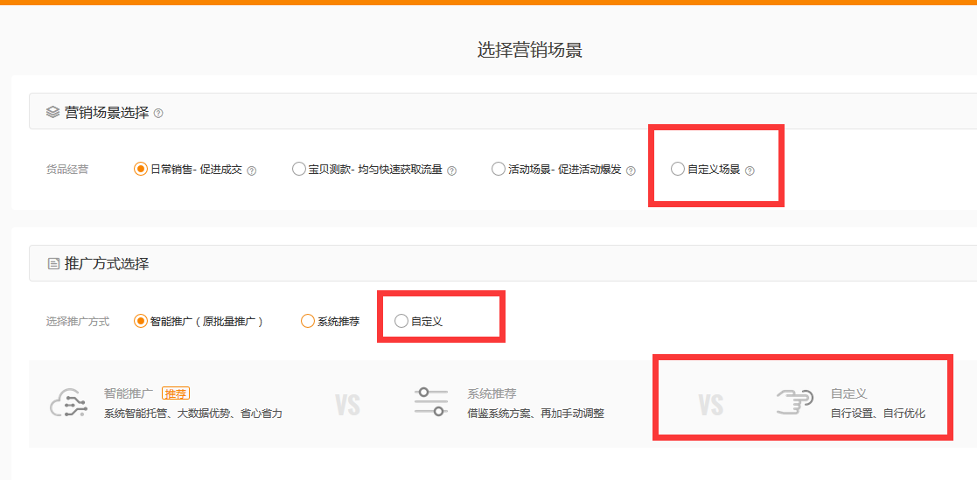Select 系统推荐 radio option

308,321
